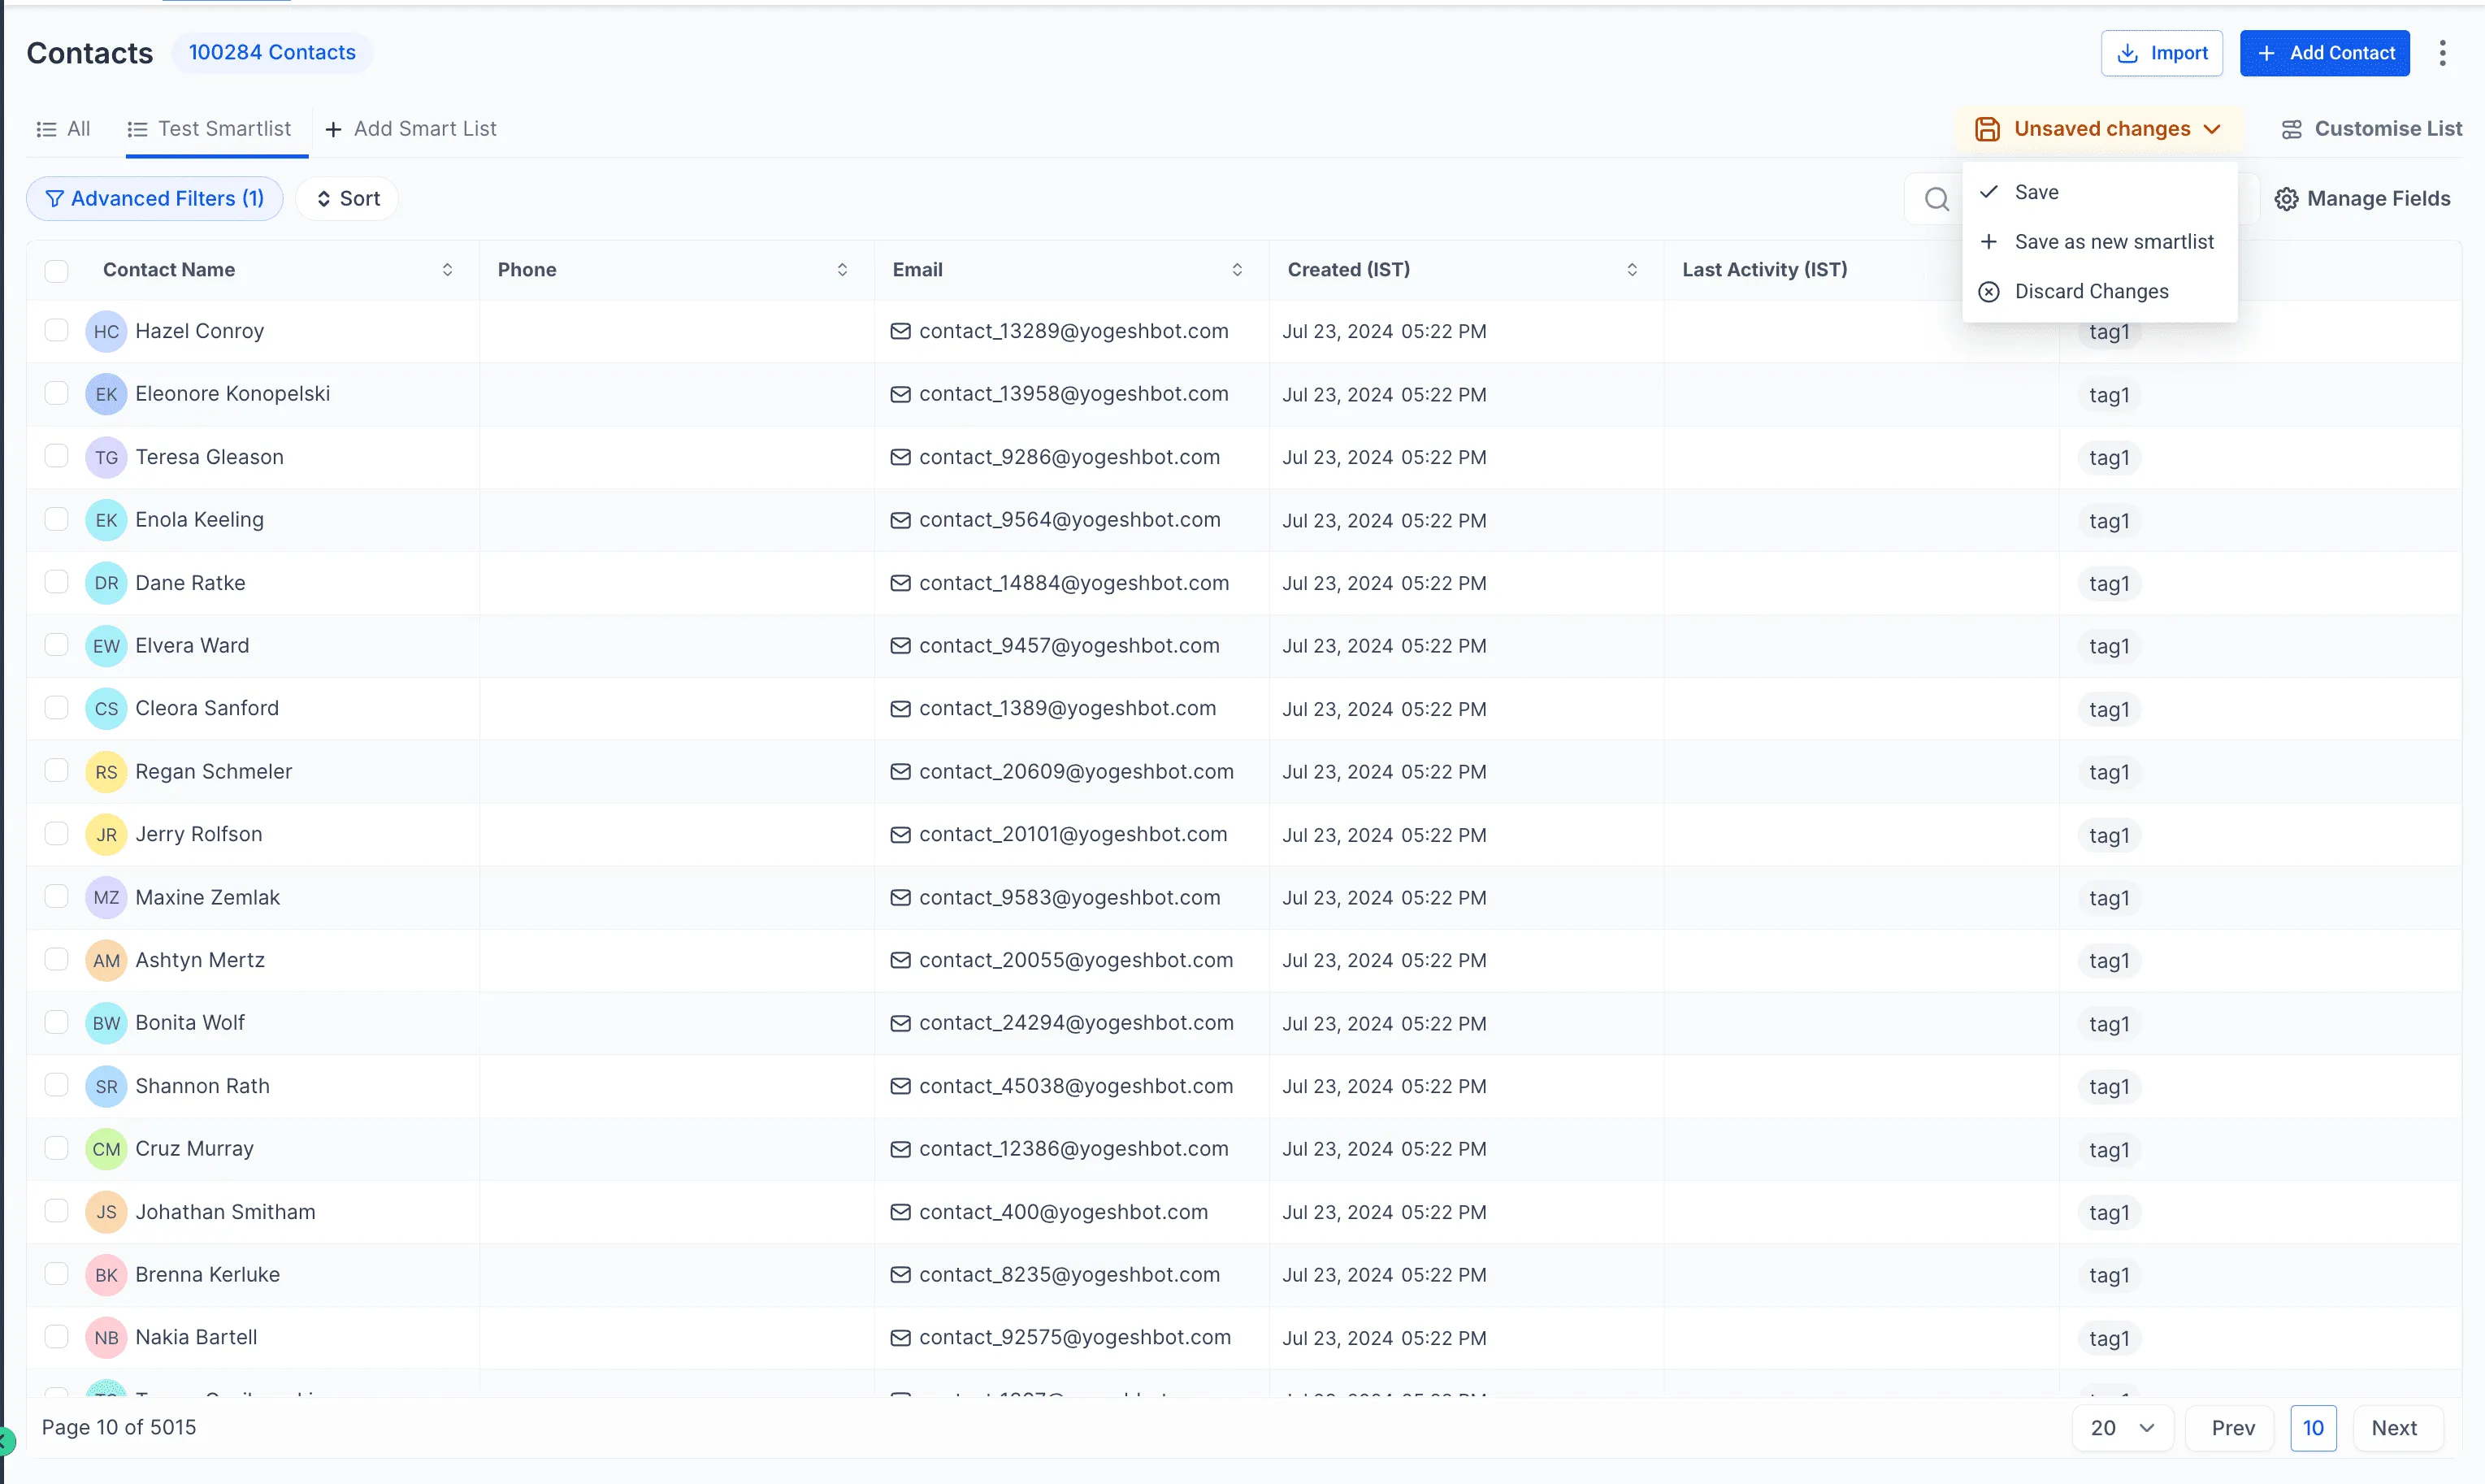Click the three-dot overflow menu
This screenshot has width=2485, height=1484.
(x=2442, y=53)
